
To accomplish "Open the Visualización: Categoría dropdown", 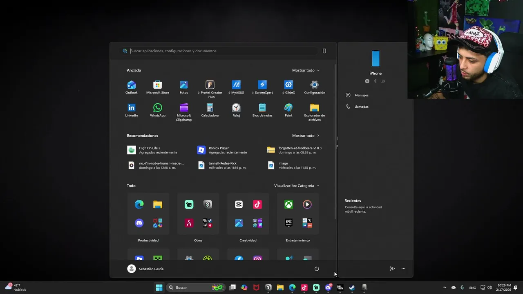I will coord(297,186).
